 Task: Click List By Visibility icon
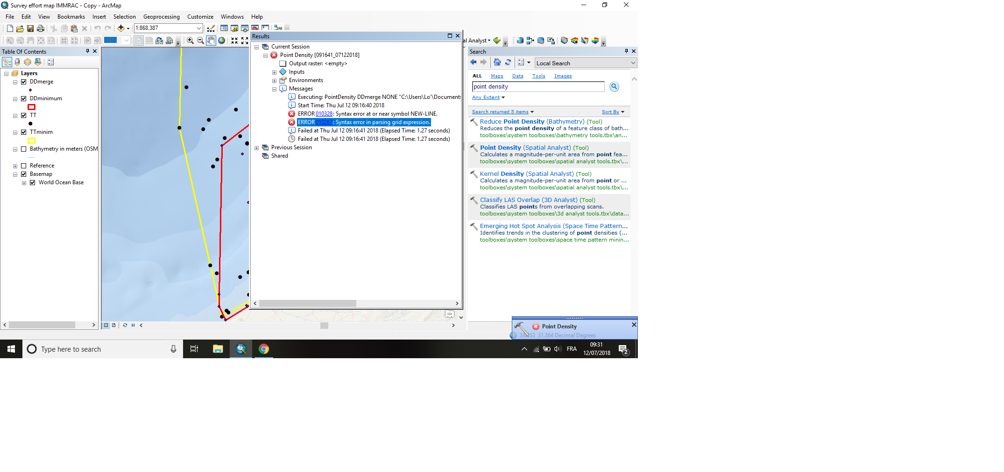coord(28,62)
